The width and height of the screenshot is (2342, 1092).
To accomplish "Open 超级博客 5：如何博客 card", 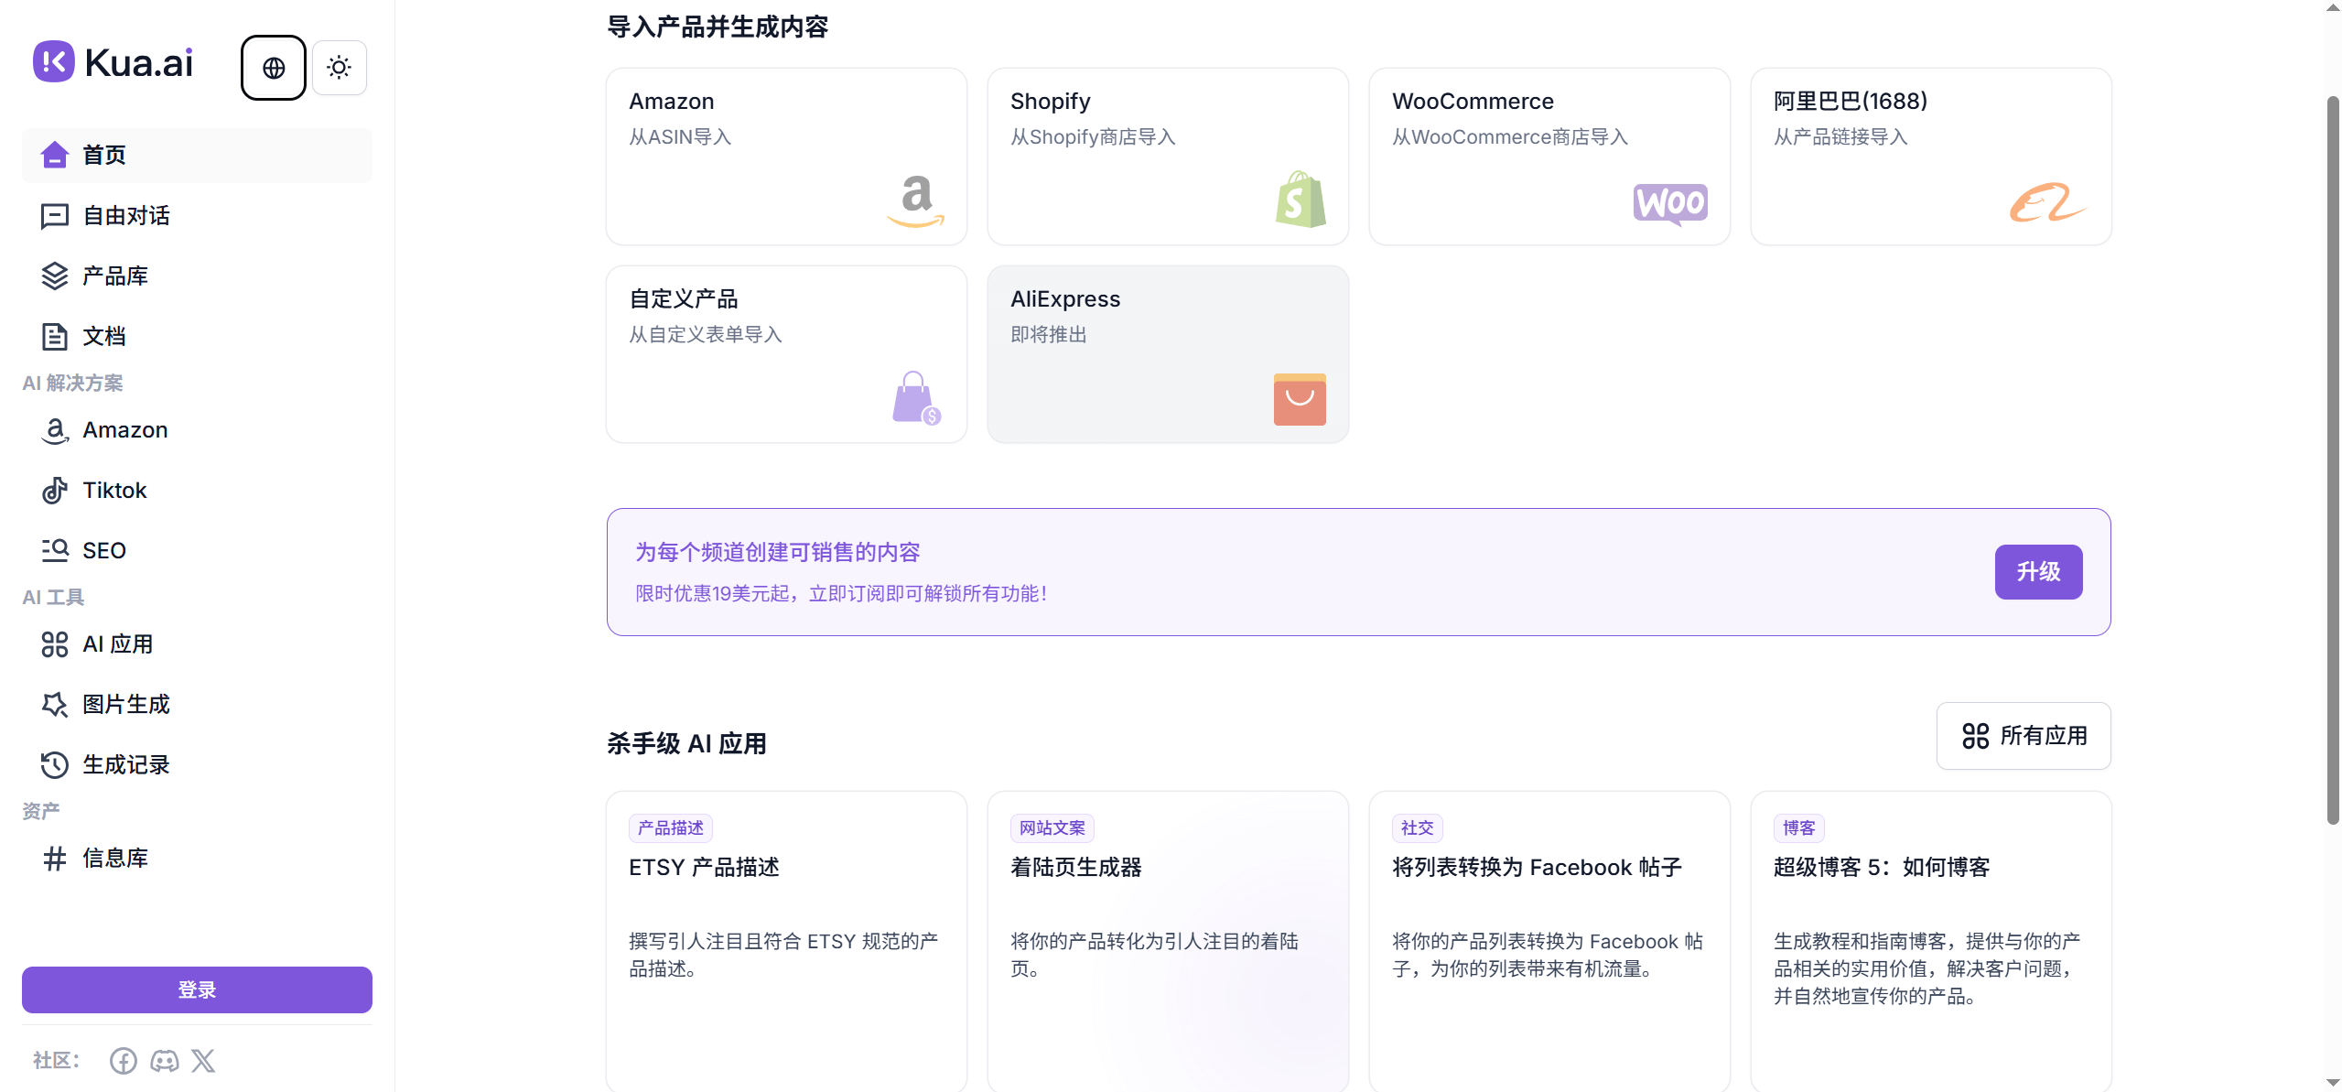I will 1931,941.
